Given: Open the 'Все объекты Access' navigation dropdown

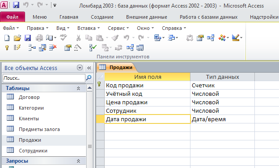Looking at the screenshot, I should 80,68.
